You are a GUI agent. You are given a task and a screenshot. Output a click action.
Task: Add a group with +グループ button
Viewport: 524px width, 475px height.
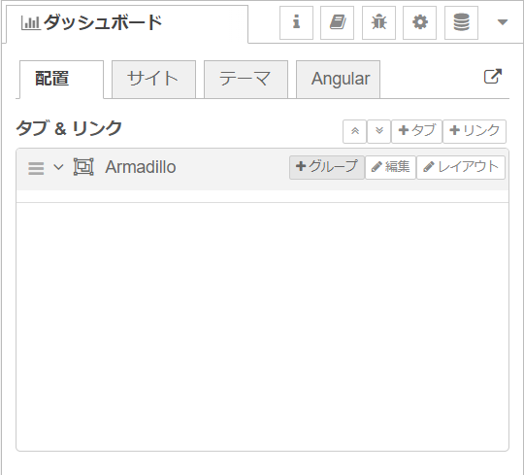(x=327, y=167)
